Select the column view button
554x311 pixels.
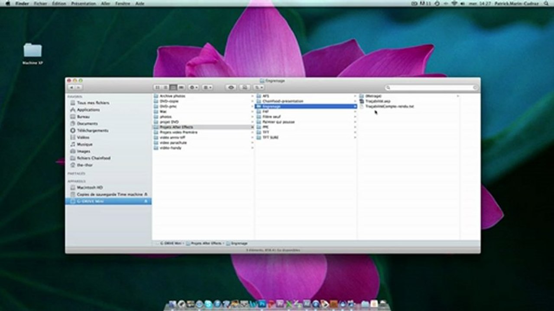(173, 87)
